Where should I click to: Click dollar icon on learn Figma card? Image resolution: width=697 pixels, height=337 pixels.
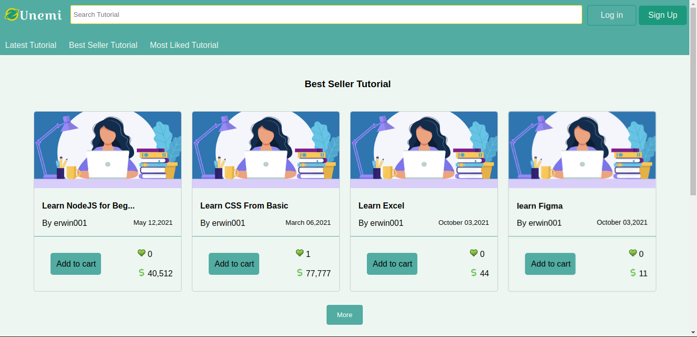(x=633, y=273)
